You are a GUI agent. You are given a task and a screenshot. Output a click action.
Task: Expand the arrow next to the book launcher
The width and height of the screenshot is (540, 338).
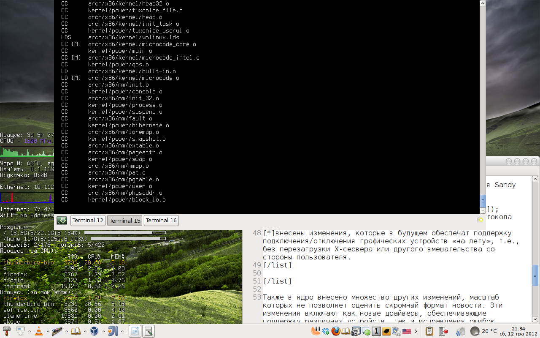coord(84,331)
